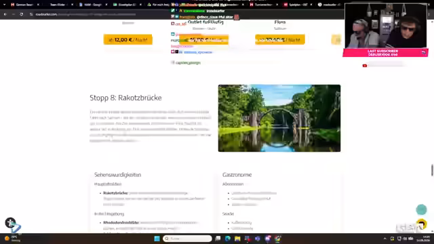Open Microsoft Edge from the taskbar
Screen dimensions: 434x244
coord(228,239)
